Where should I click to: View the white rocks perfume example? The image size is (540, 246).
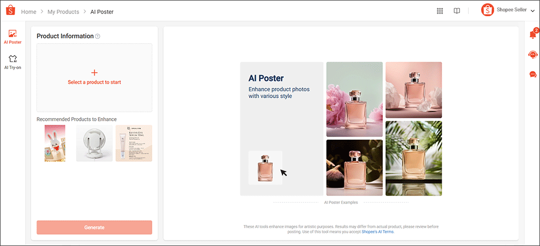(x=414, y=90)
